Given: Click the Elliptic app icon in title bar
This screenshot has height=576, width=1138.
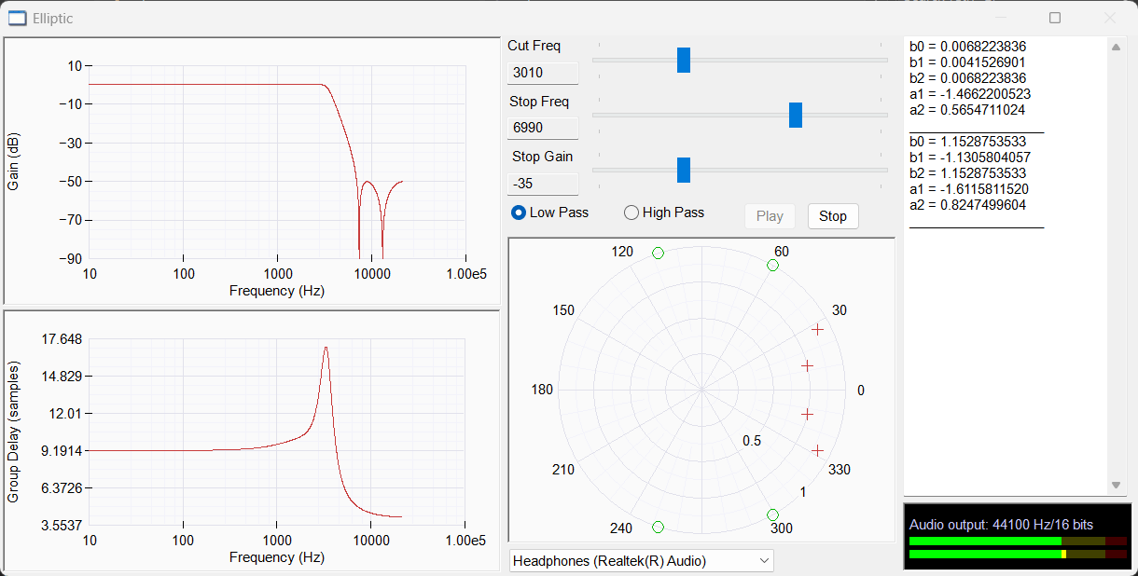Looking at the screenshot, I should point(17,18).
